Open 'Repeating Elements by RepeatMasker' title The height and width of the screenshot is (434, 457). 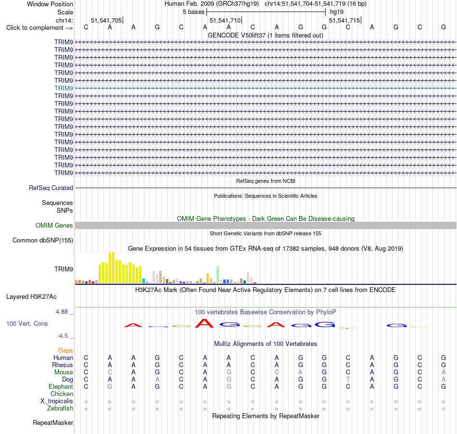coord(266,416)
